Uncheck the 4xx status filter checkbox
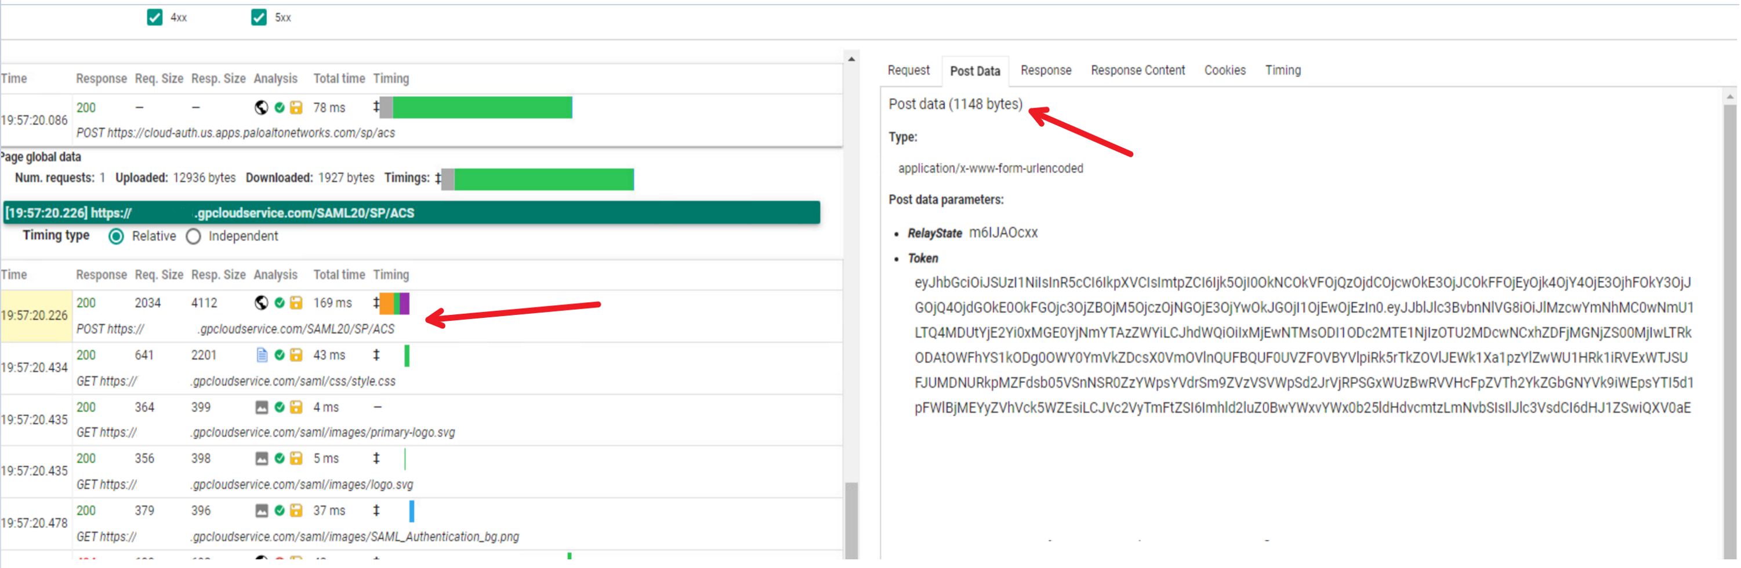 click(x=155, y=17)
